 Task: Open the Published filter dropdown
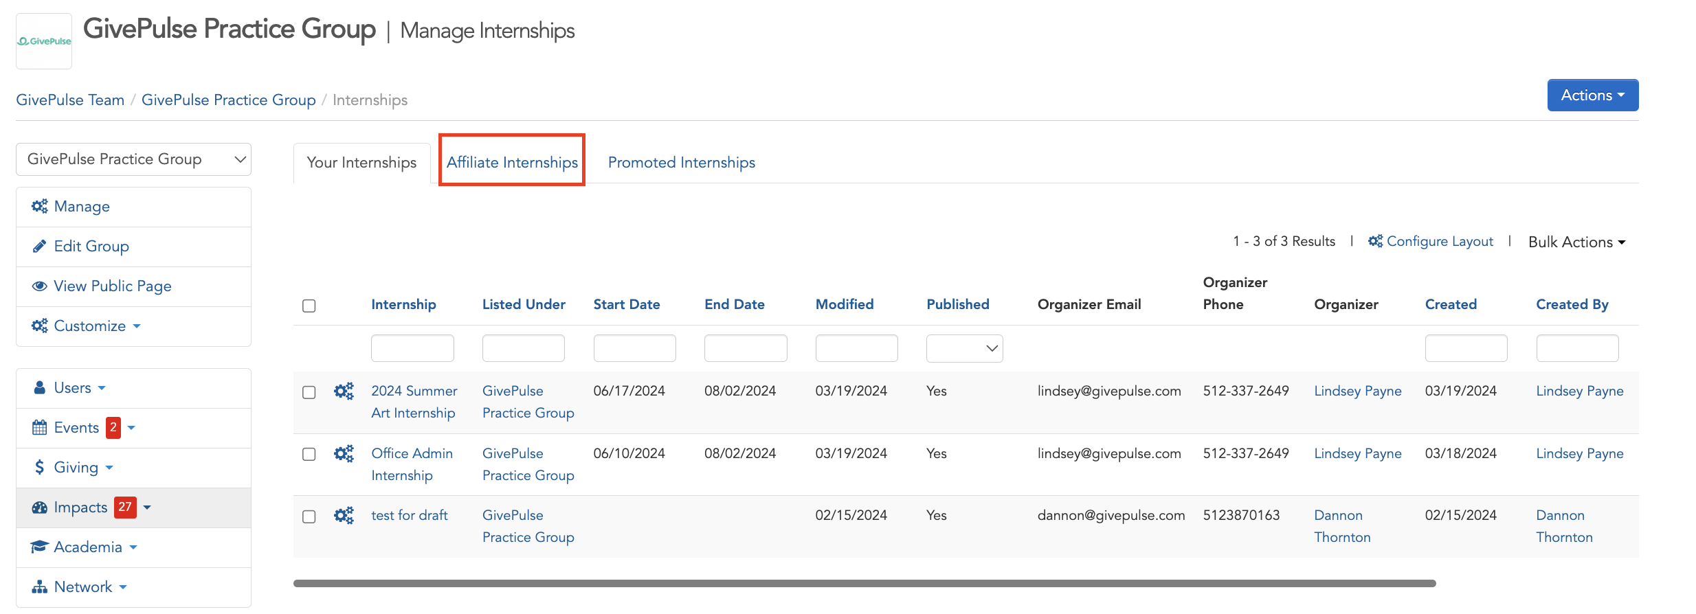tap(964, 348)
